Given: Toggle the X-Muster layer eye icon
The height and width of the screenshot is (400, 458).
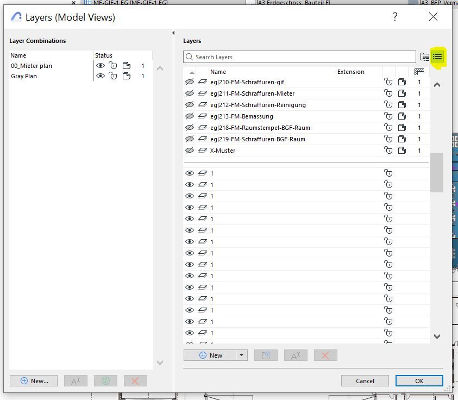Looking at the screenshot, I should pos(190,151).
